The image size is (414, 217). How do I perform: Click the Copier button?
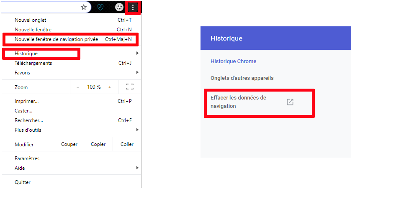click(98, 144)
